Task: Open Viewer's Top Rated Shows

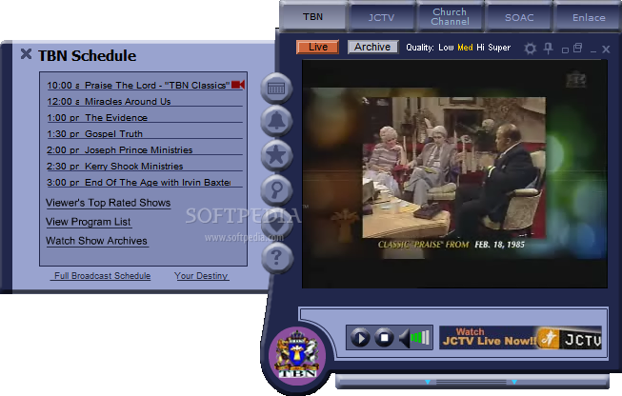Action: coord(108,203)
